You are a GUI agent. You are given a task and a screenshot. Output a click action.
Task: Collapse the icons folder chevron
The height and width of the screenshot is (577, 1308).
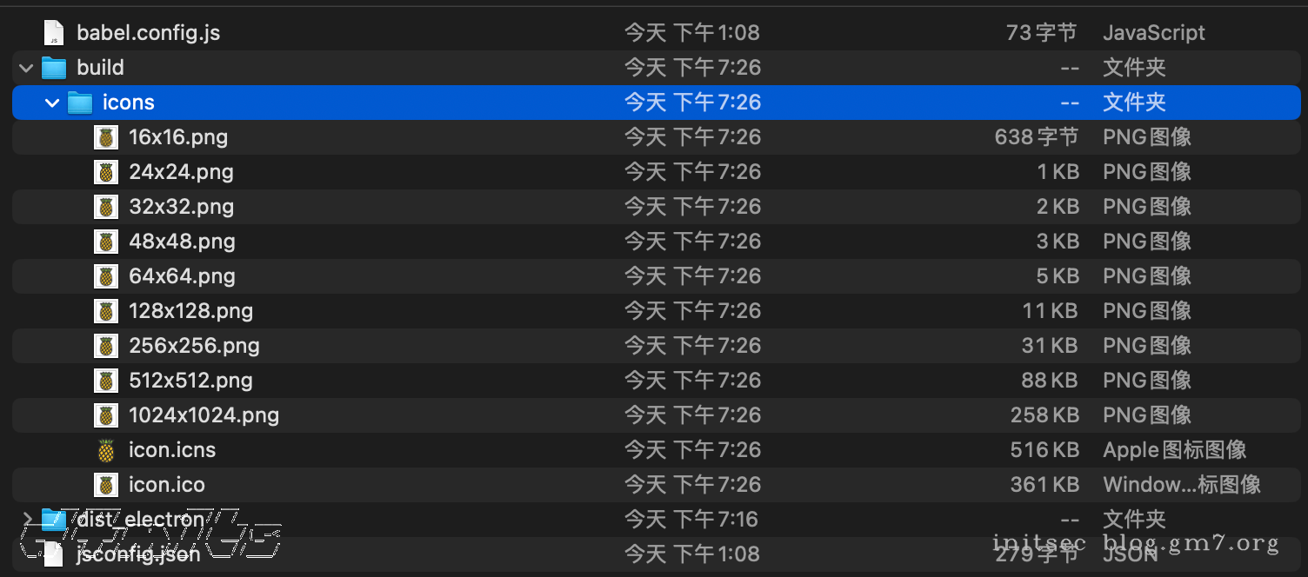(52, 103)
